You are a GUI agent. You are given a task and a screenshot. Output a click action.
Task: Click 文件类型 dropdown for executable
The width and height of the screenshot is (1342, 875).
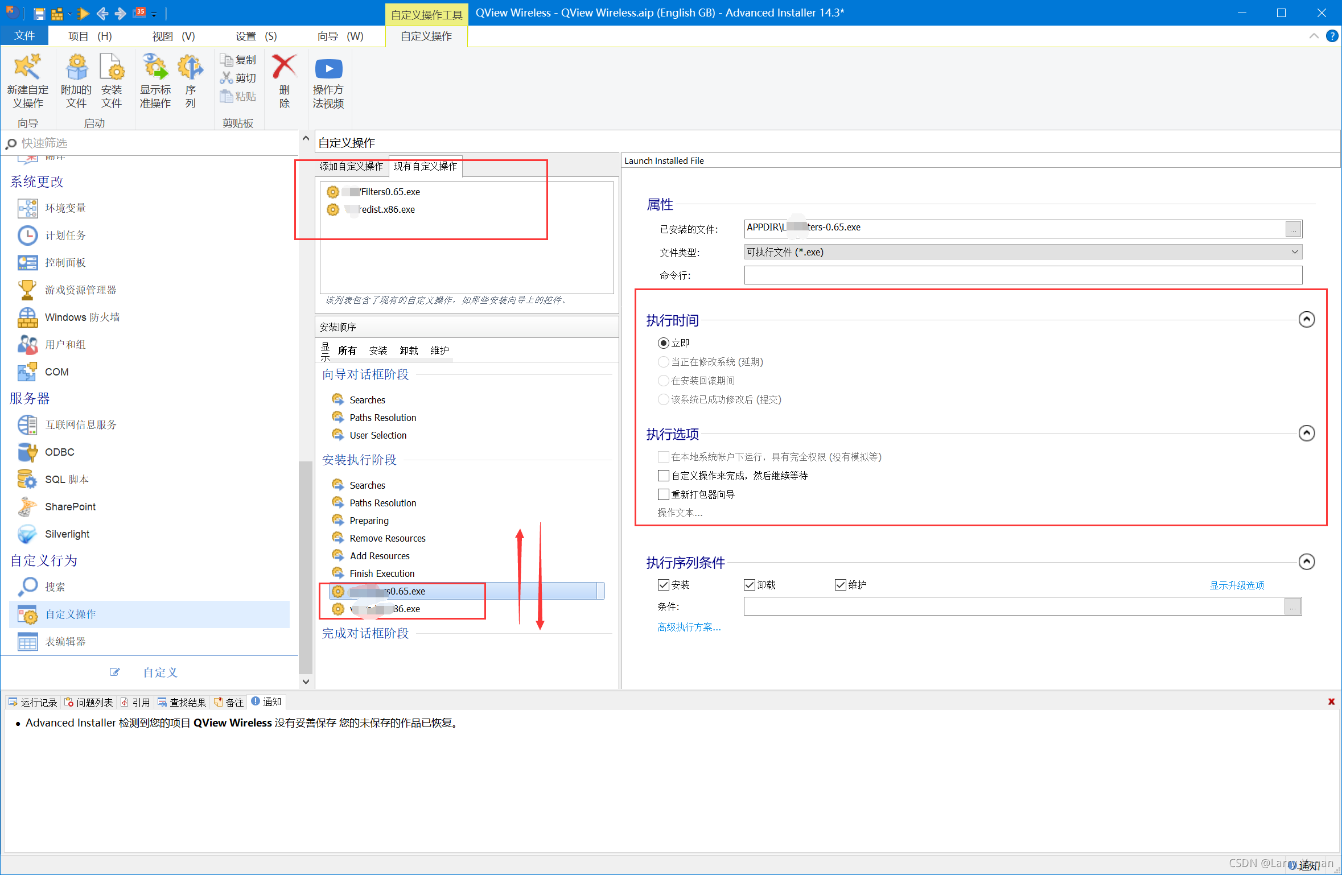tap(1021, 252)
